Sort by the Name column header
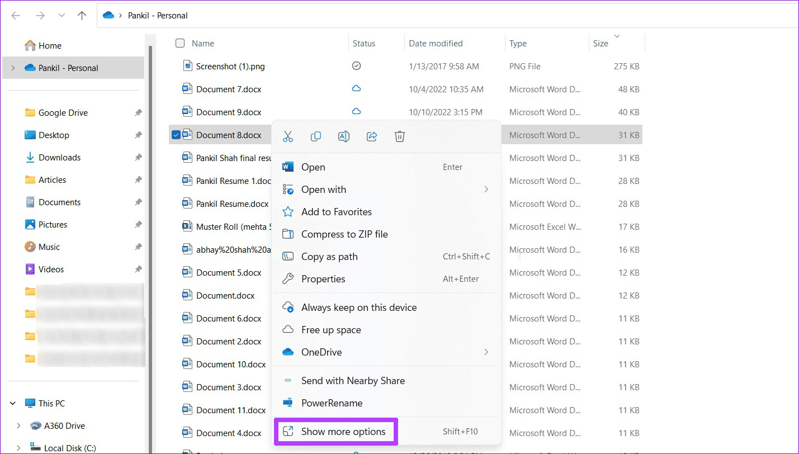Viewport: 799px width, 454px height. [203, 43]
